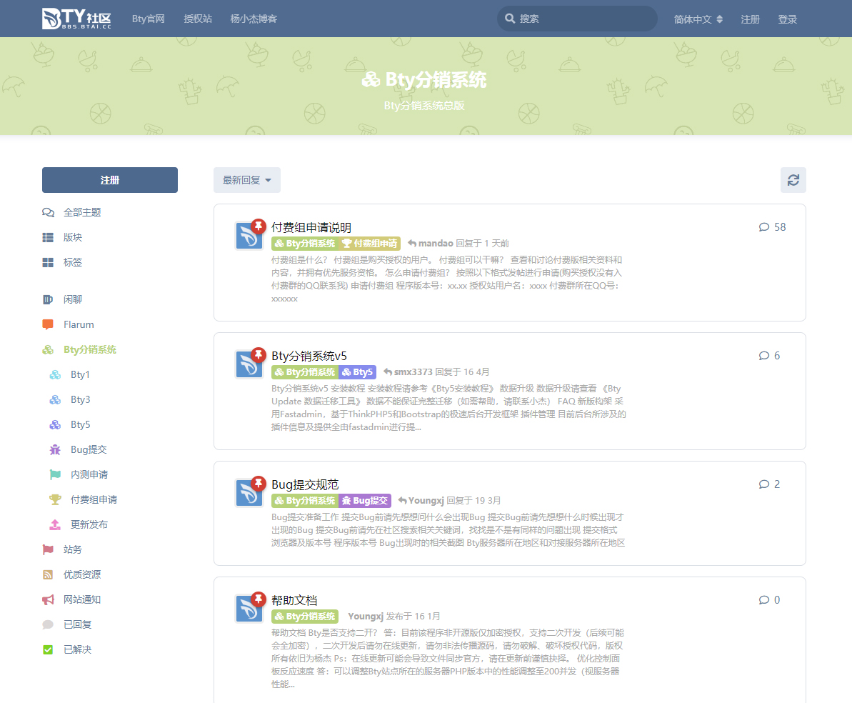This screenshot has height=703, width=852.
Task: Click the 优质资源 RSS icon
Action: point(48,574)
